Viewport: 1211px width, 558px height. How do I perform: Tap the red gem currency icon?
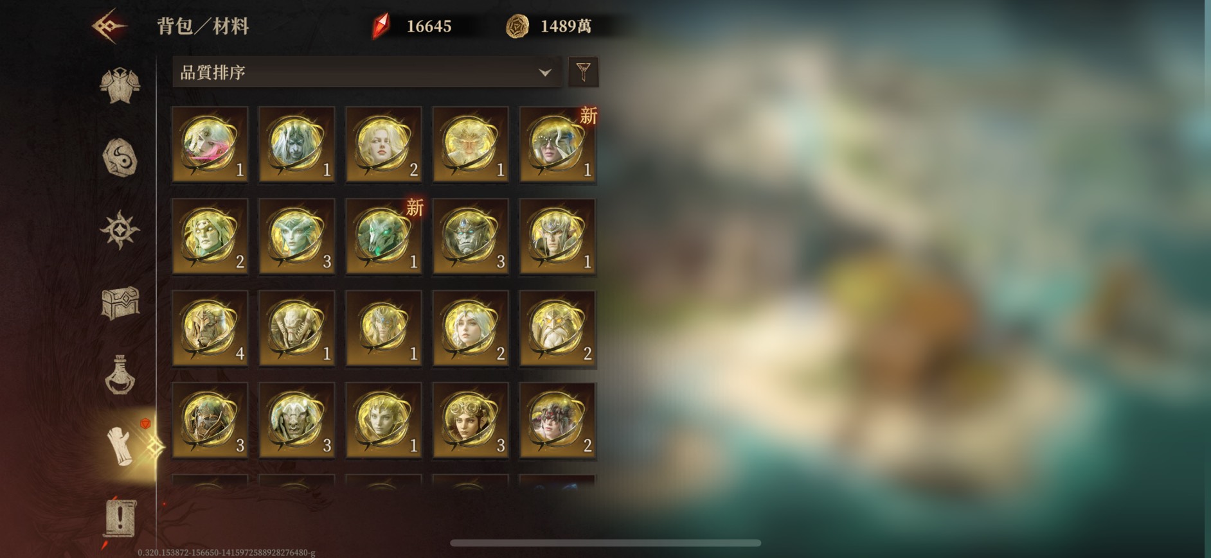click(381, 26)
